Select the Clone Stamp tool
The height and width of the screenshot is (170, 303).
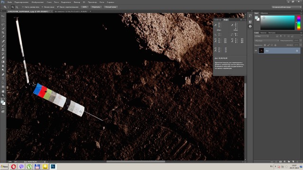tap(3, 50)
